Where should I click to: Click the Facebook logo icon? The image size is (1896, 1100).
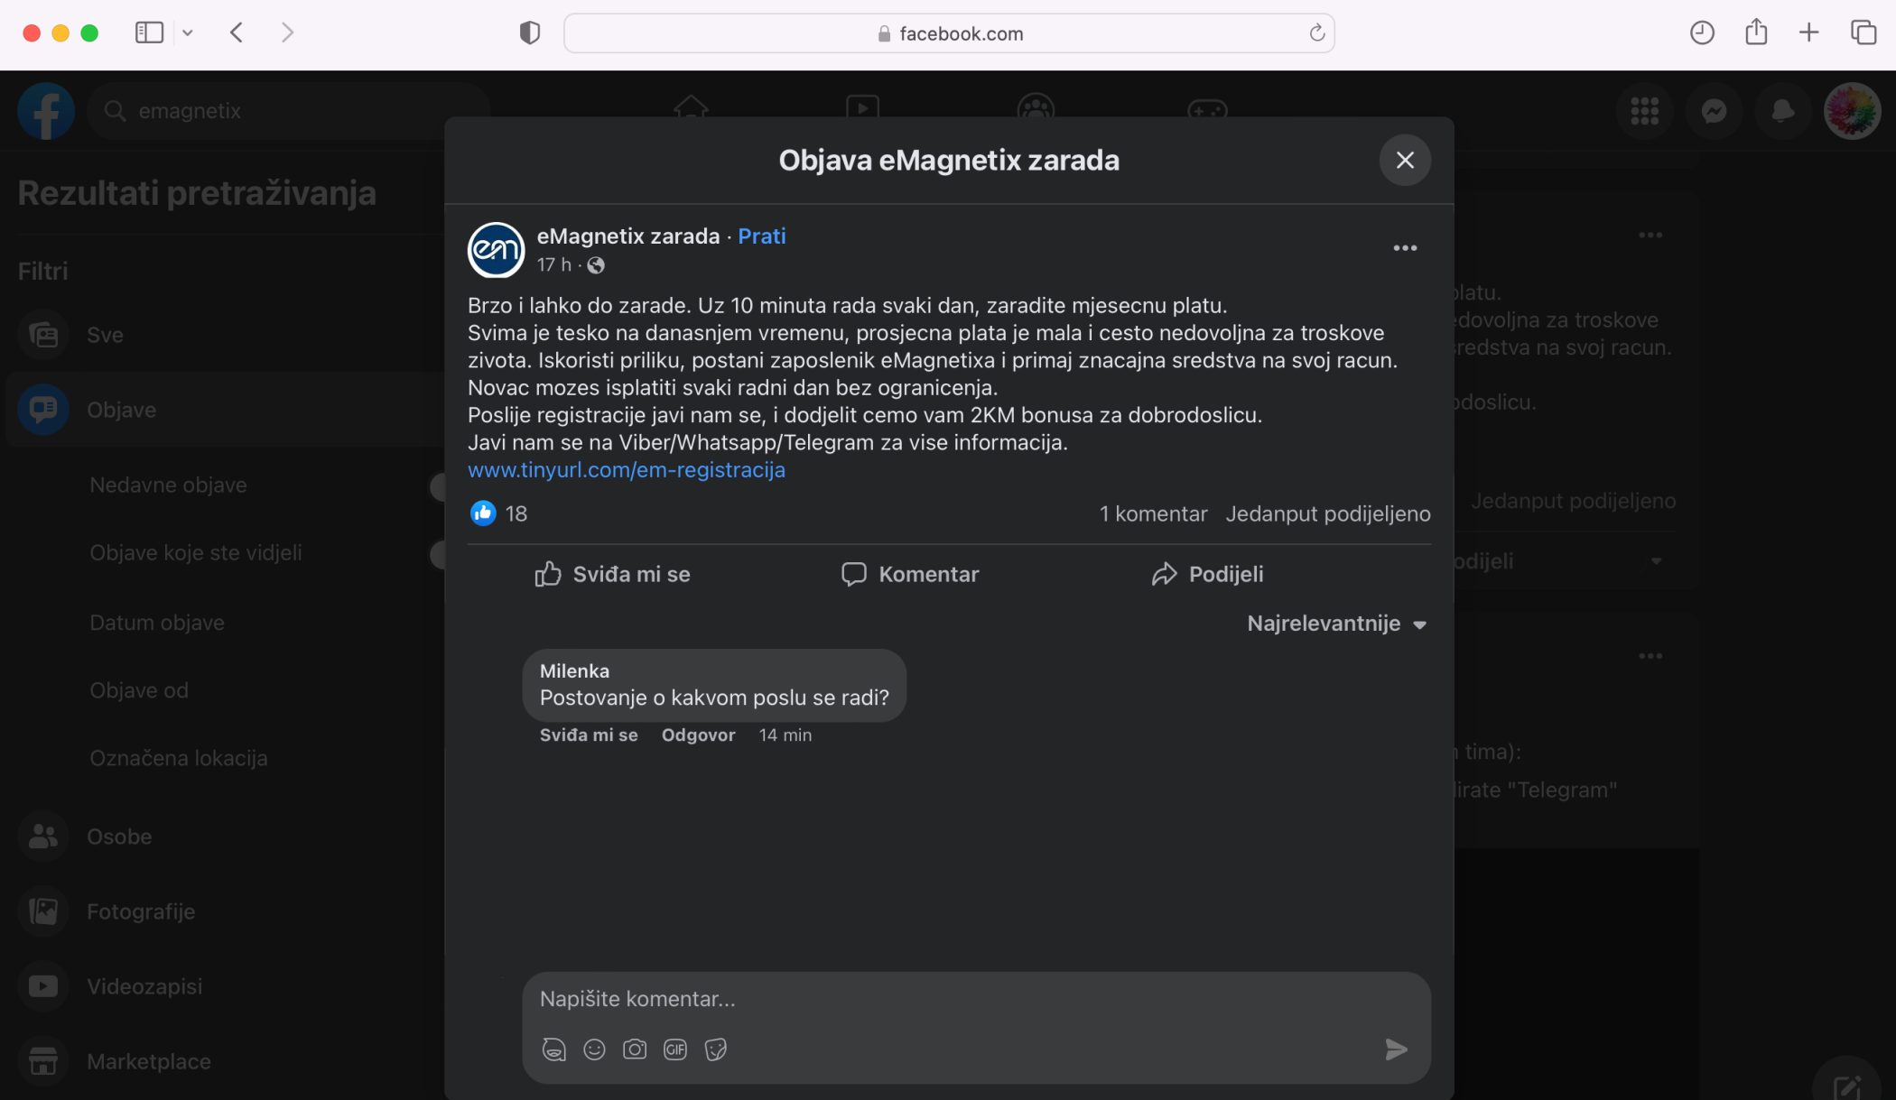[46, 111]
